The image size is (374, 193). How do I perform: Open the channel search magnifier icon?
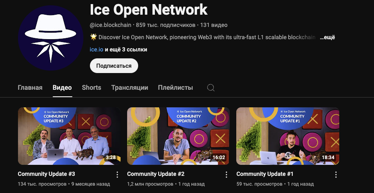211,88
